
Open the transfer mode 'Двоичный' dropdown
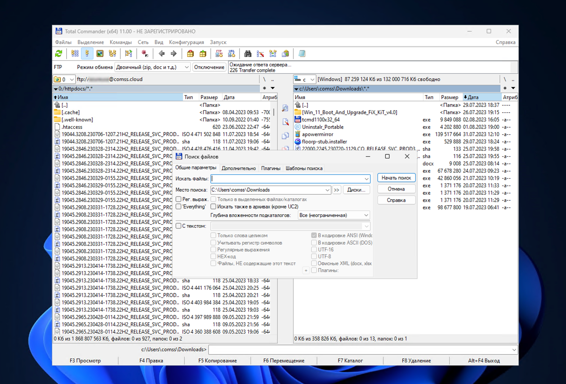tap(152, 67)
